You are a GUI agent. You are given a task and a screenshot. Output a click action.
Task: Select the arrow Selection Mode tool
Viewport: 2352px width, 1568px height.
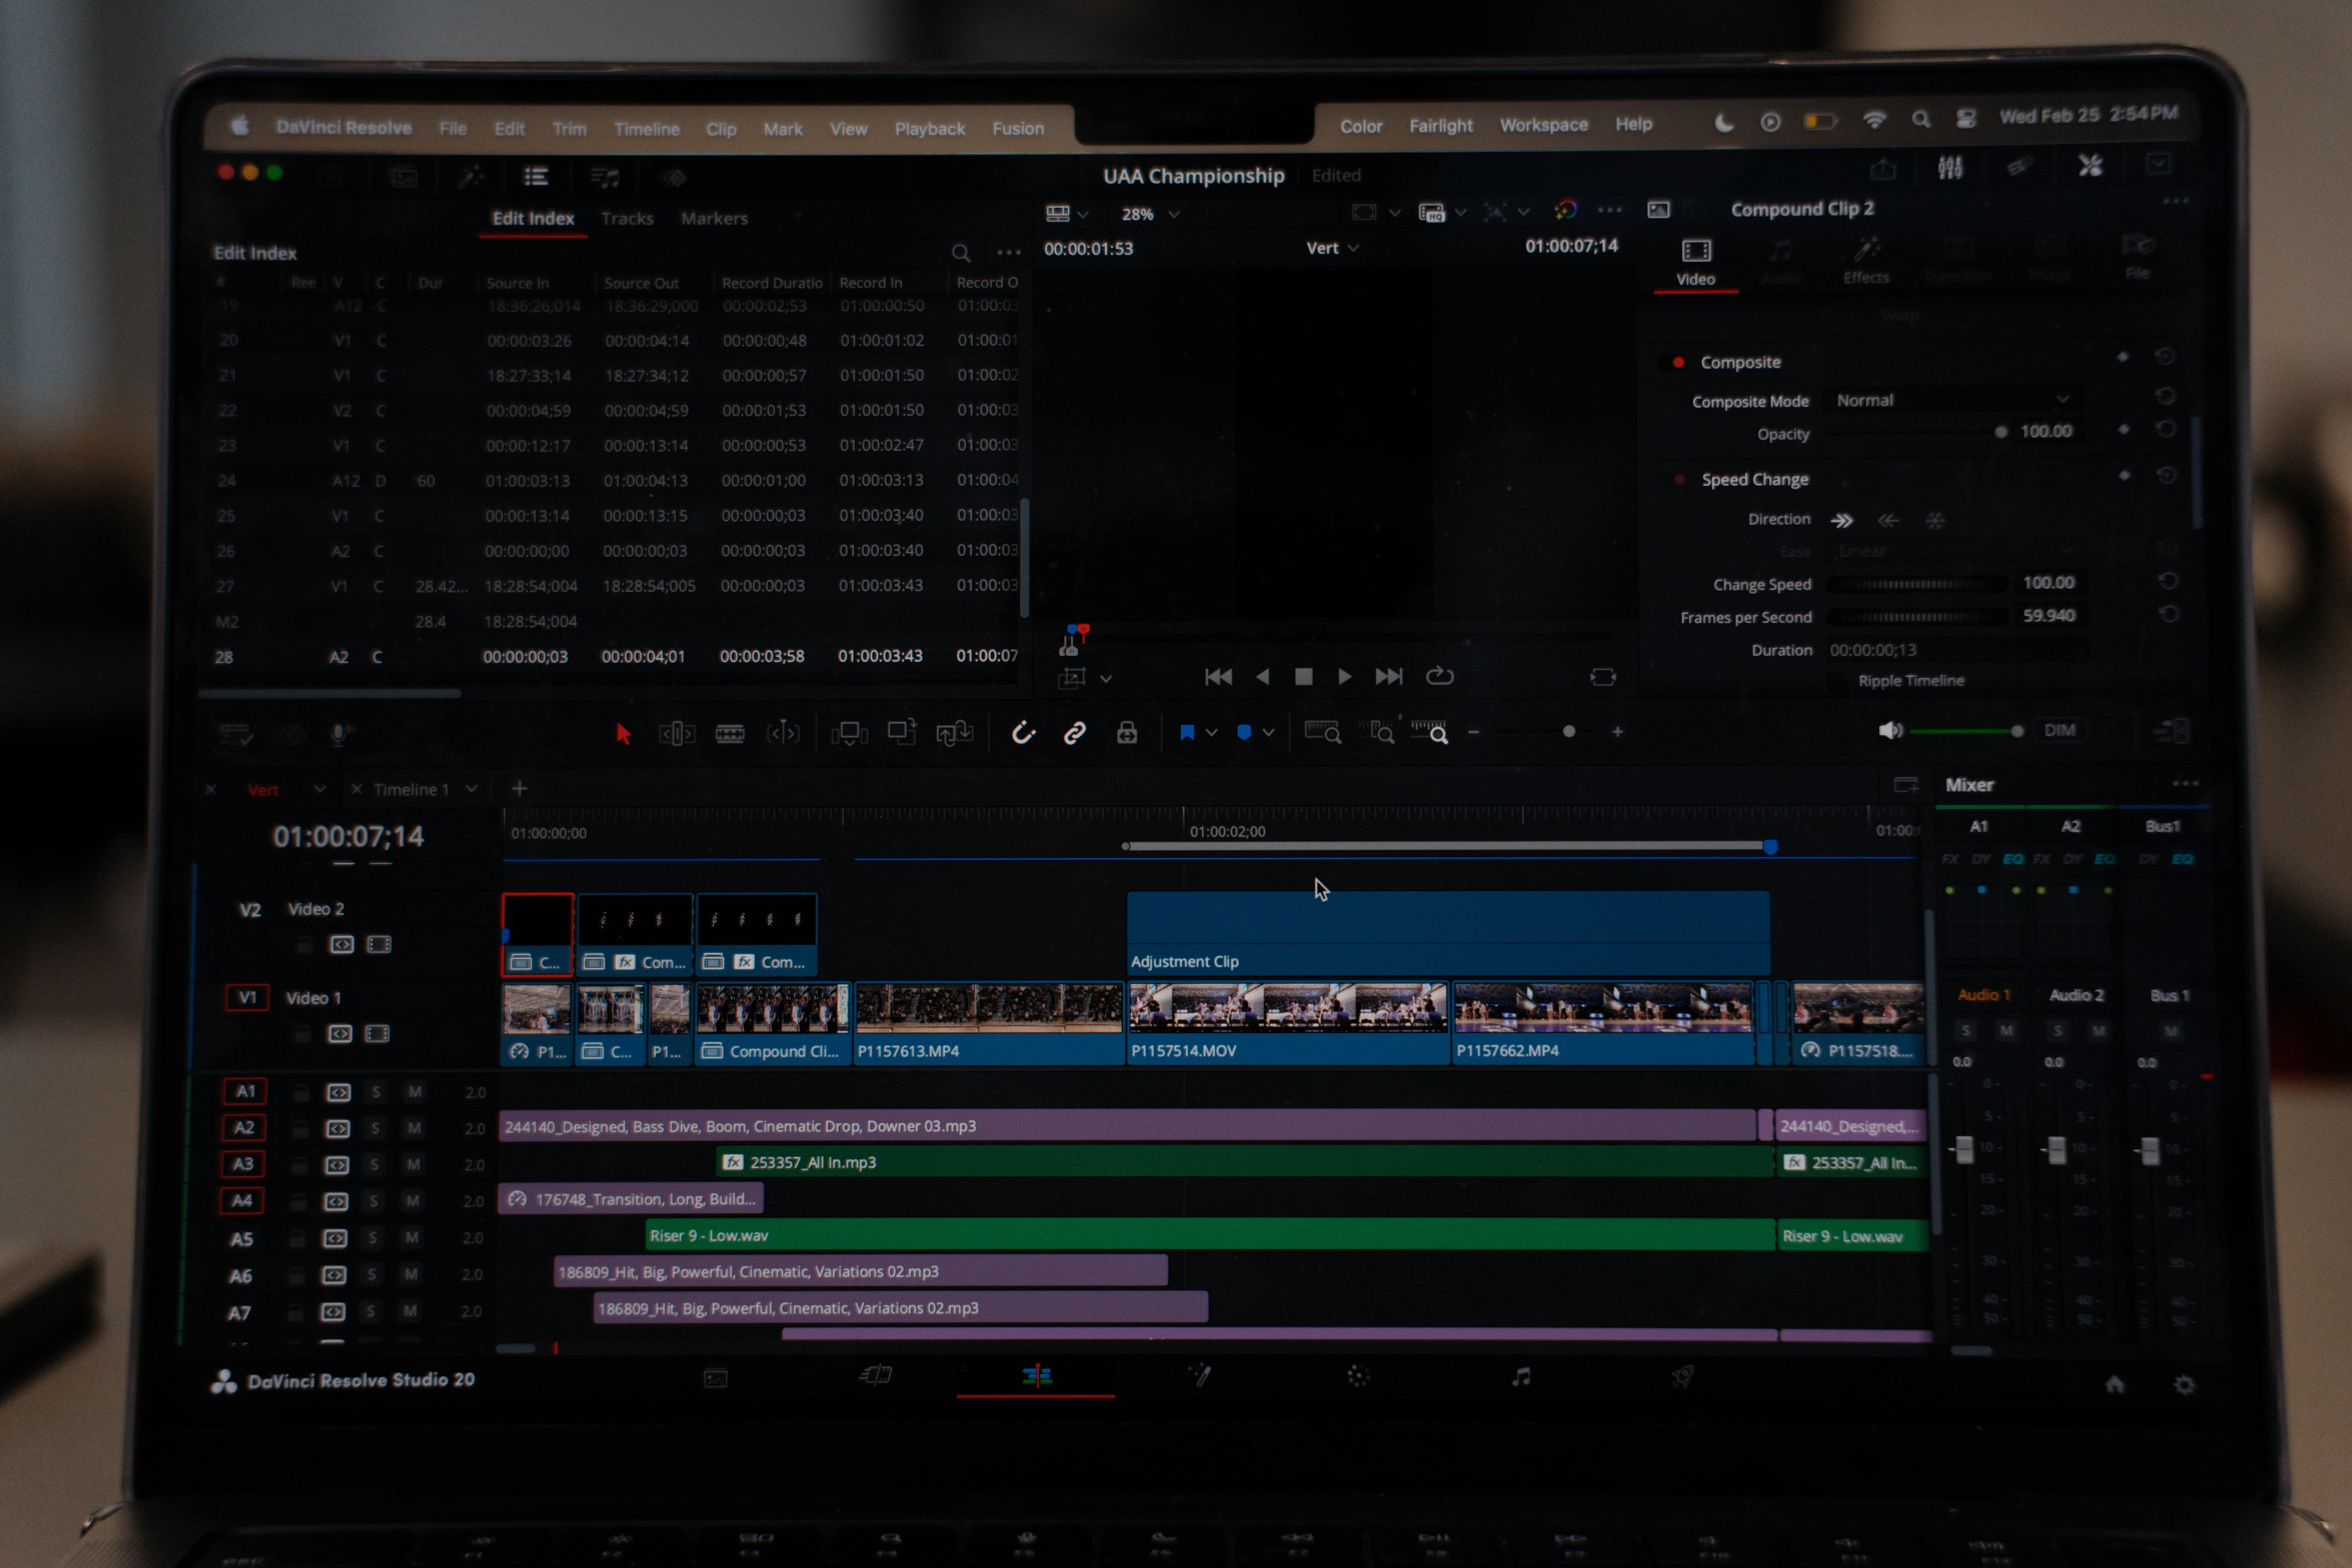[x=623, y=734]
